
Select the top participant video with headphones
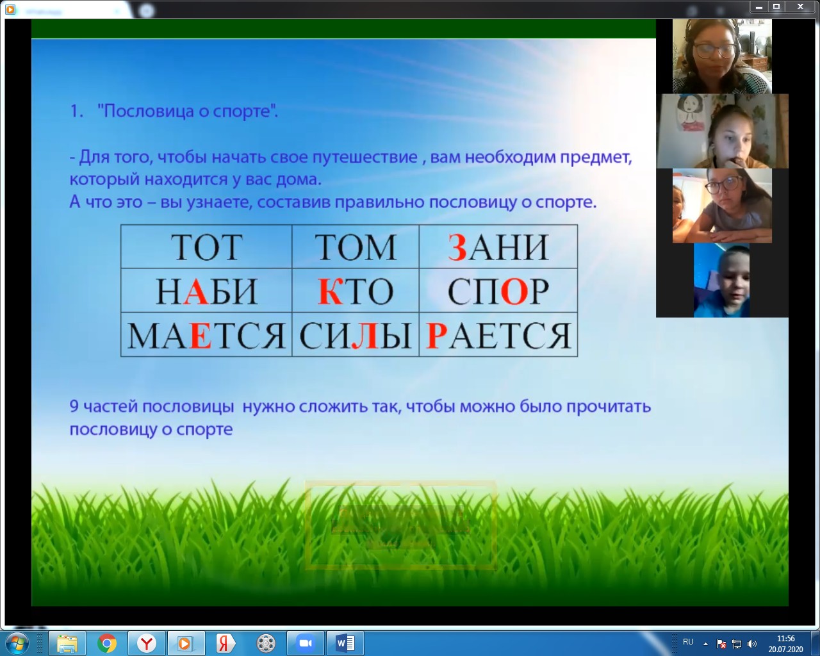coord(722,56)
